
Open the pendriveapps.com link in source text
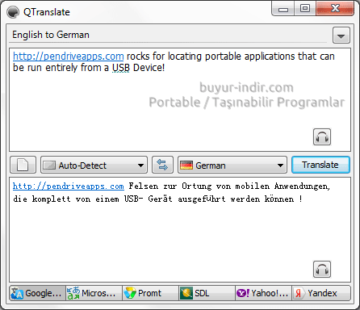point(69,57)
